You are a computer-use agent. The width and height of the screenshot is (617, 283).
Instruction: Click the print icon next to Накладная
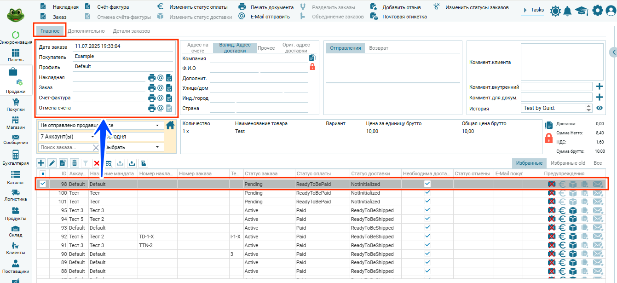click(152, 78)
